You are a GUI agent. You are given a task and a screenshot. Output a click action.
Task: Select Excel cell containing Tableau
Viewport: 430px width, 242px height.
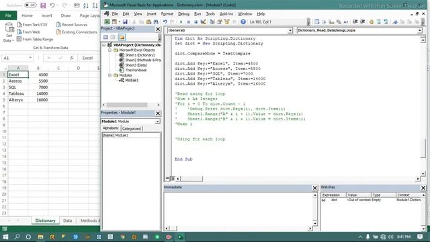[x=18, y=93]
